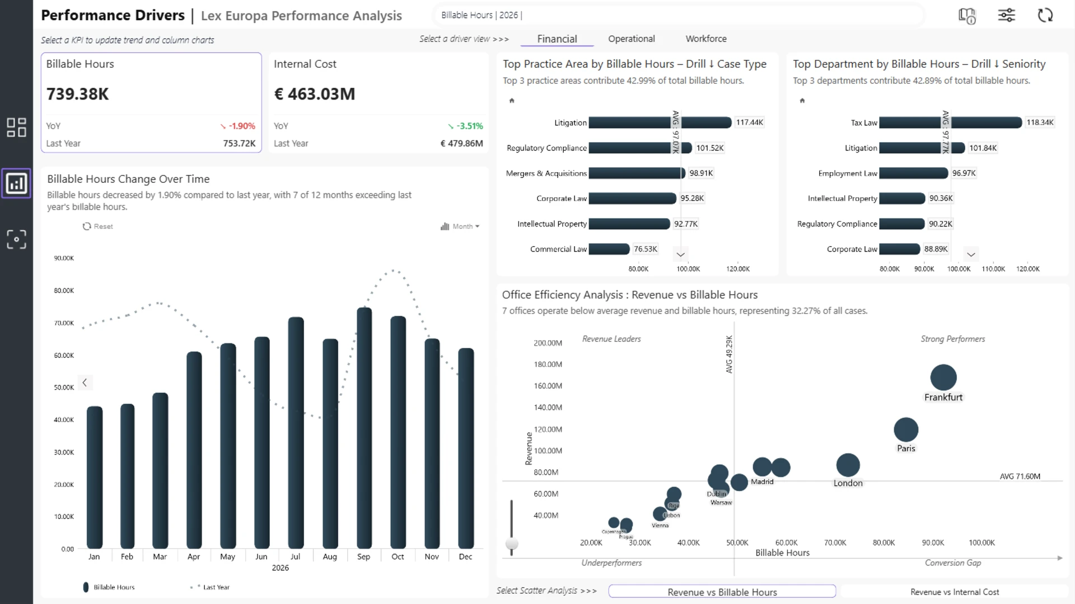Expand more rows in Department chart

pos(971,254)
